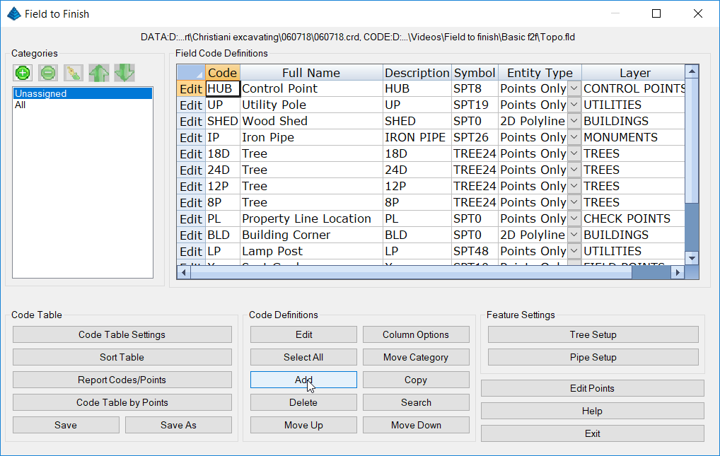Click 'MONUMENTS' layer cell

pyautogui.click(x=634, y=137)
